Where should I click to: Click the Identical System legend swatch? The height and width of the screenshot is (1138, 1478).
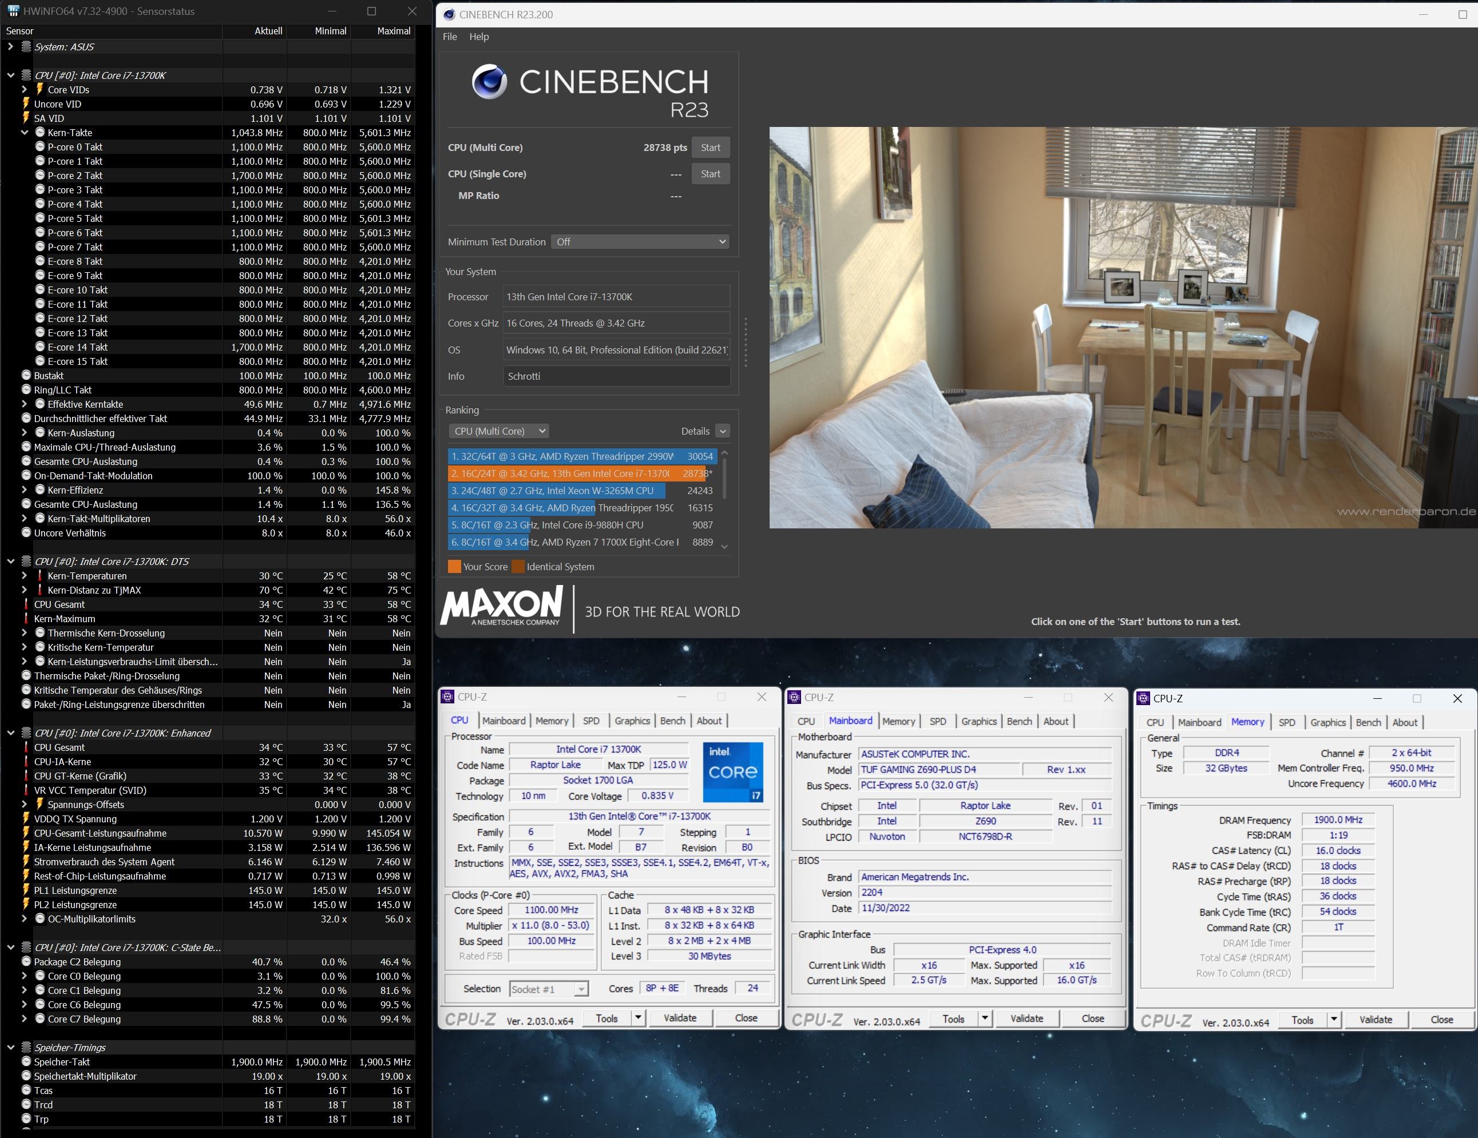[x=518, y=567]
